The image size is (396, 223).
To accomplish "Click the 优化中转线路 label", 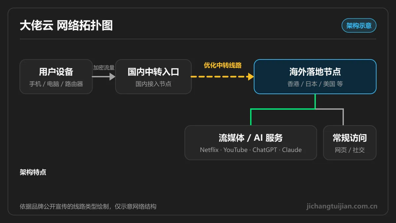I will pos(223,65).
